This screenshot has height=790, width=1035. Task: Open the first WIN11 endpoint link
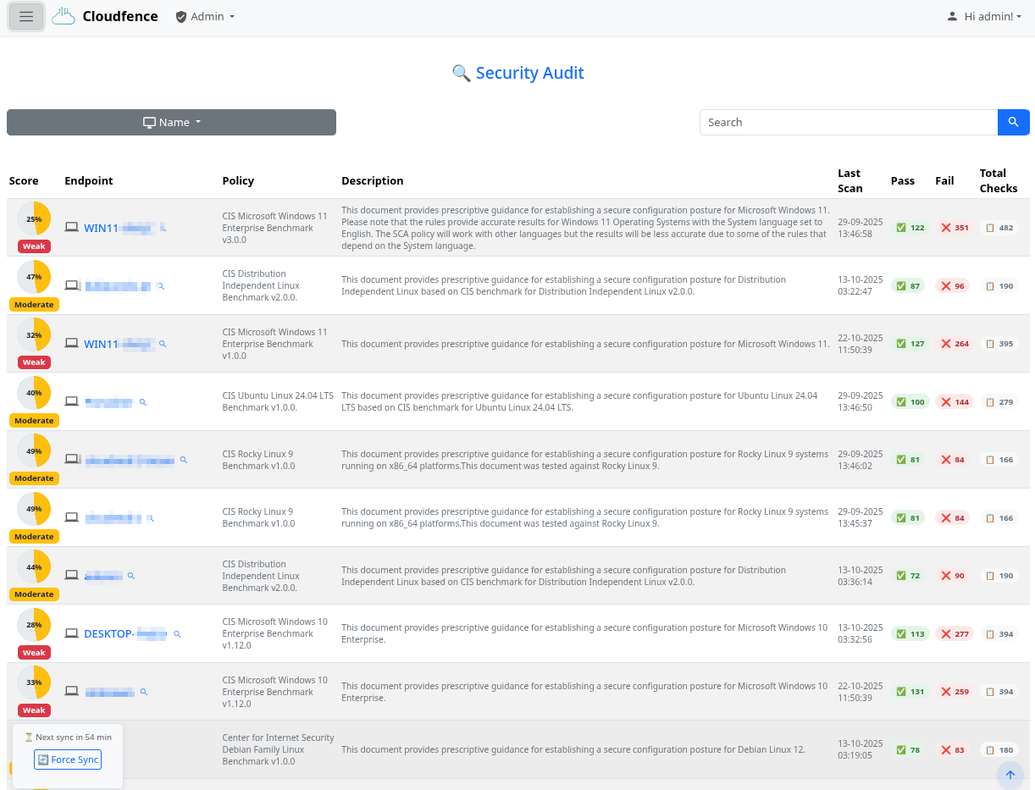101,229
